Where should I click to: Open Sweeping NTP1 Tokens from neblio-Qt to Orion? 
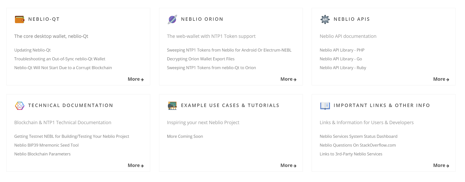[x=212, y=68]
